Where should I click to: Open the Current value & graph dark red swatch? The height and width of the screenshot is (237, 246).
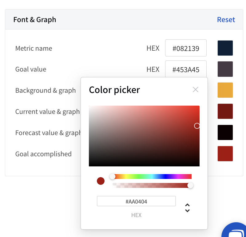(x=225, y=111)
